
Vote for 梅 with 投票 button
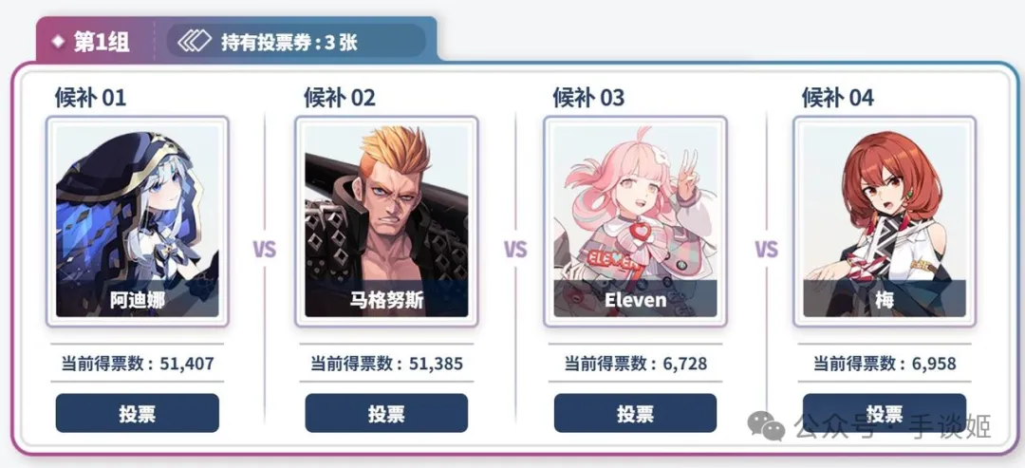(x=885, y=413)
